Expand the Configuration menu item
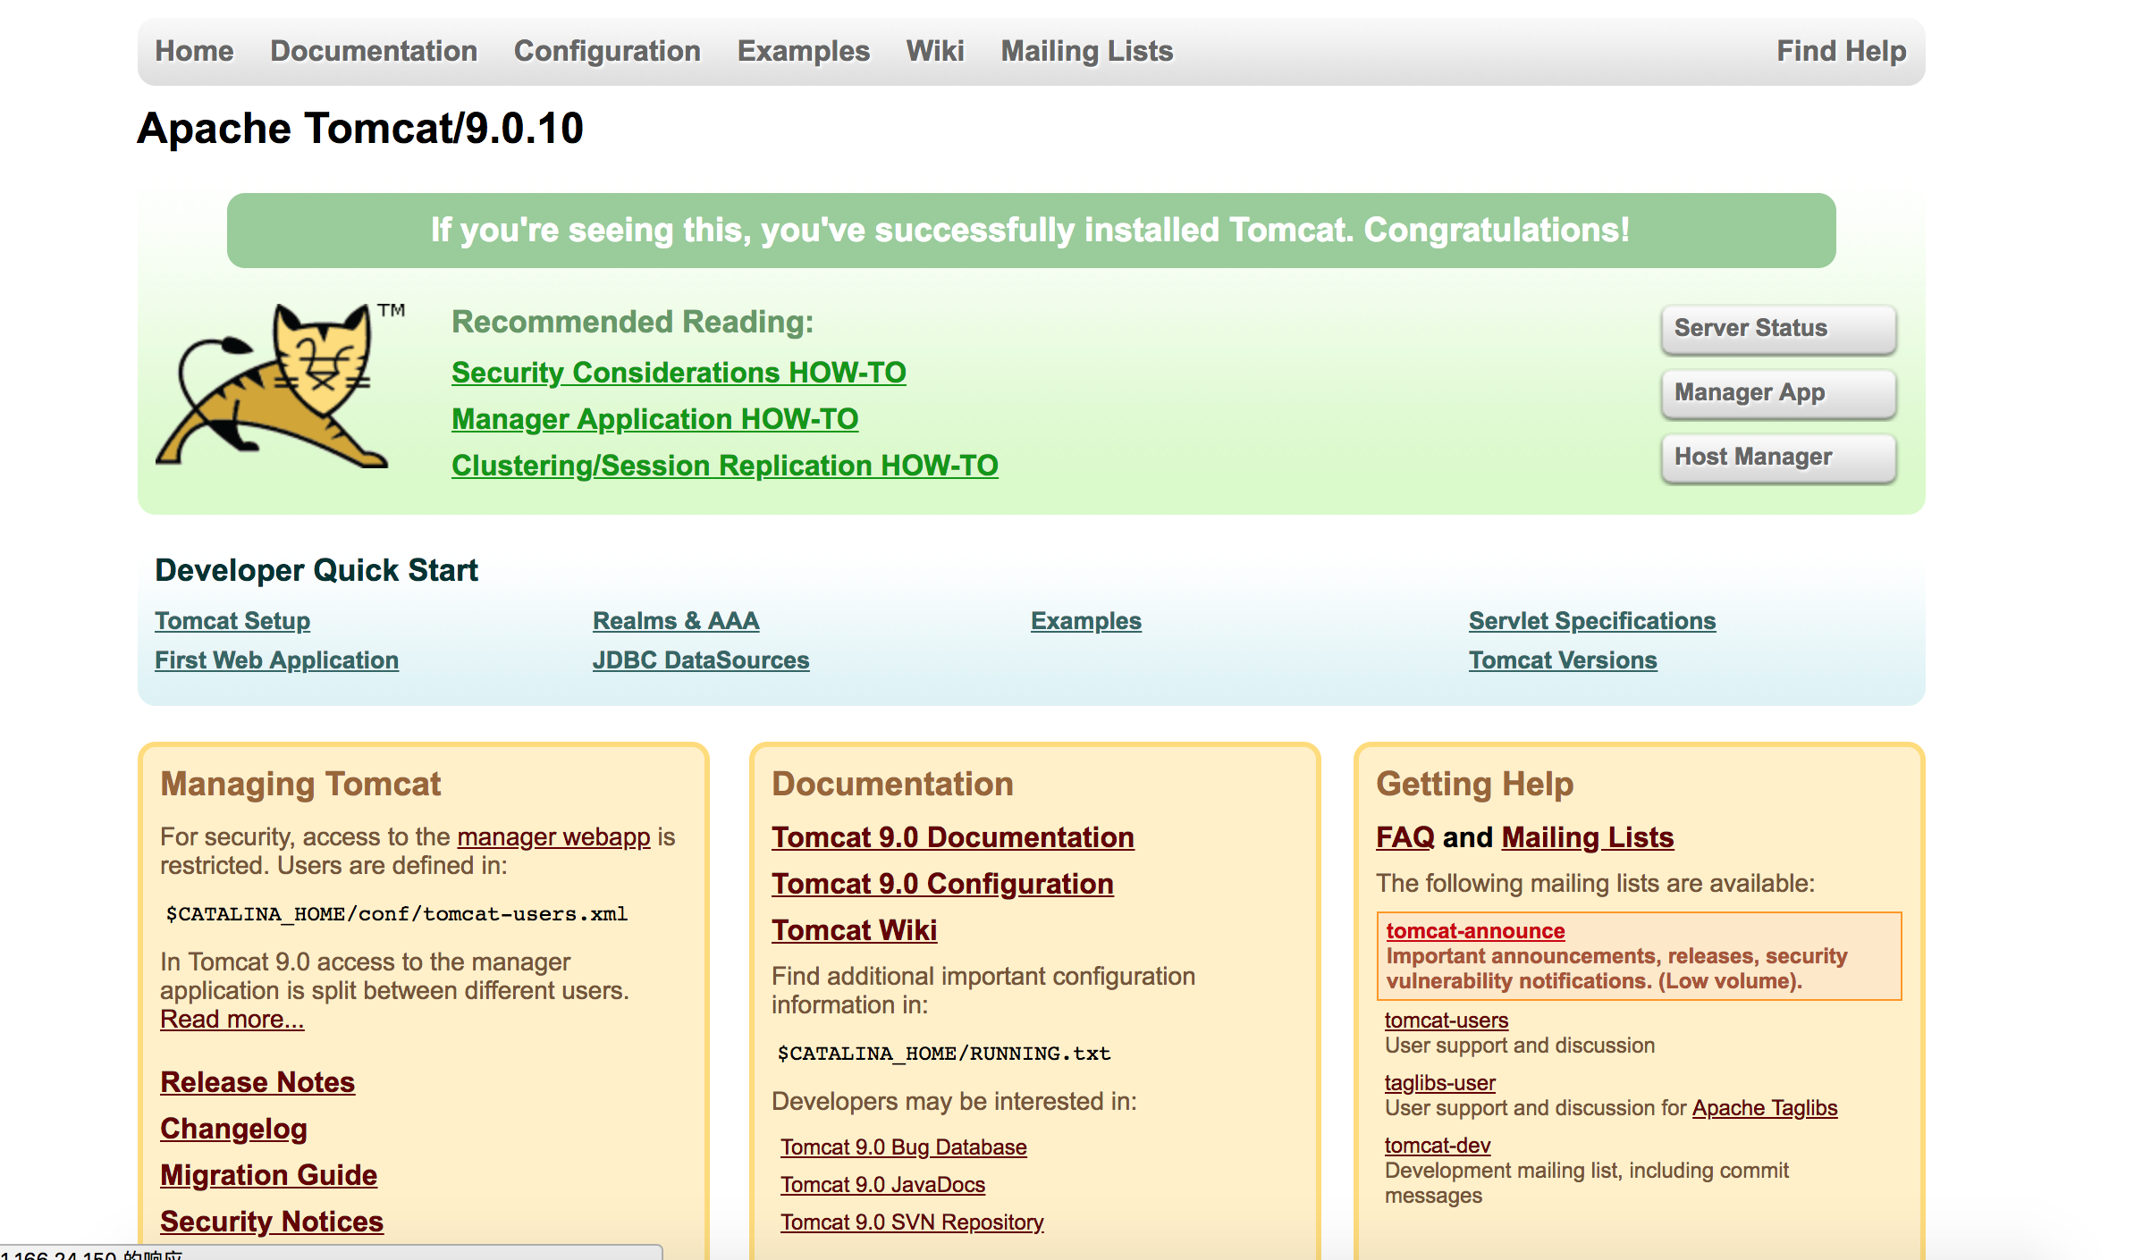The height and width of the screenshot is (1260, 2151). [608, 51]
